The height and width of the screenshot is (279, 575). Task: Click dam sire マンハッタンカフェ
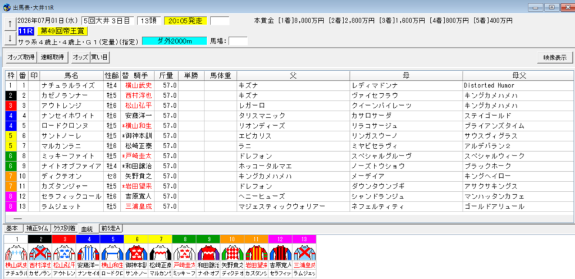click(x=494, y=196)
